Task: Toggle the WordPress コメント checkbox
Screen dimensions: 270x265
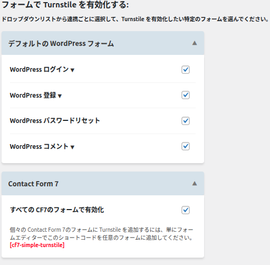Action: (x=186, y=146)
